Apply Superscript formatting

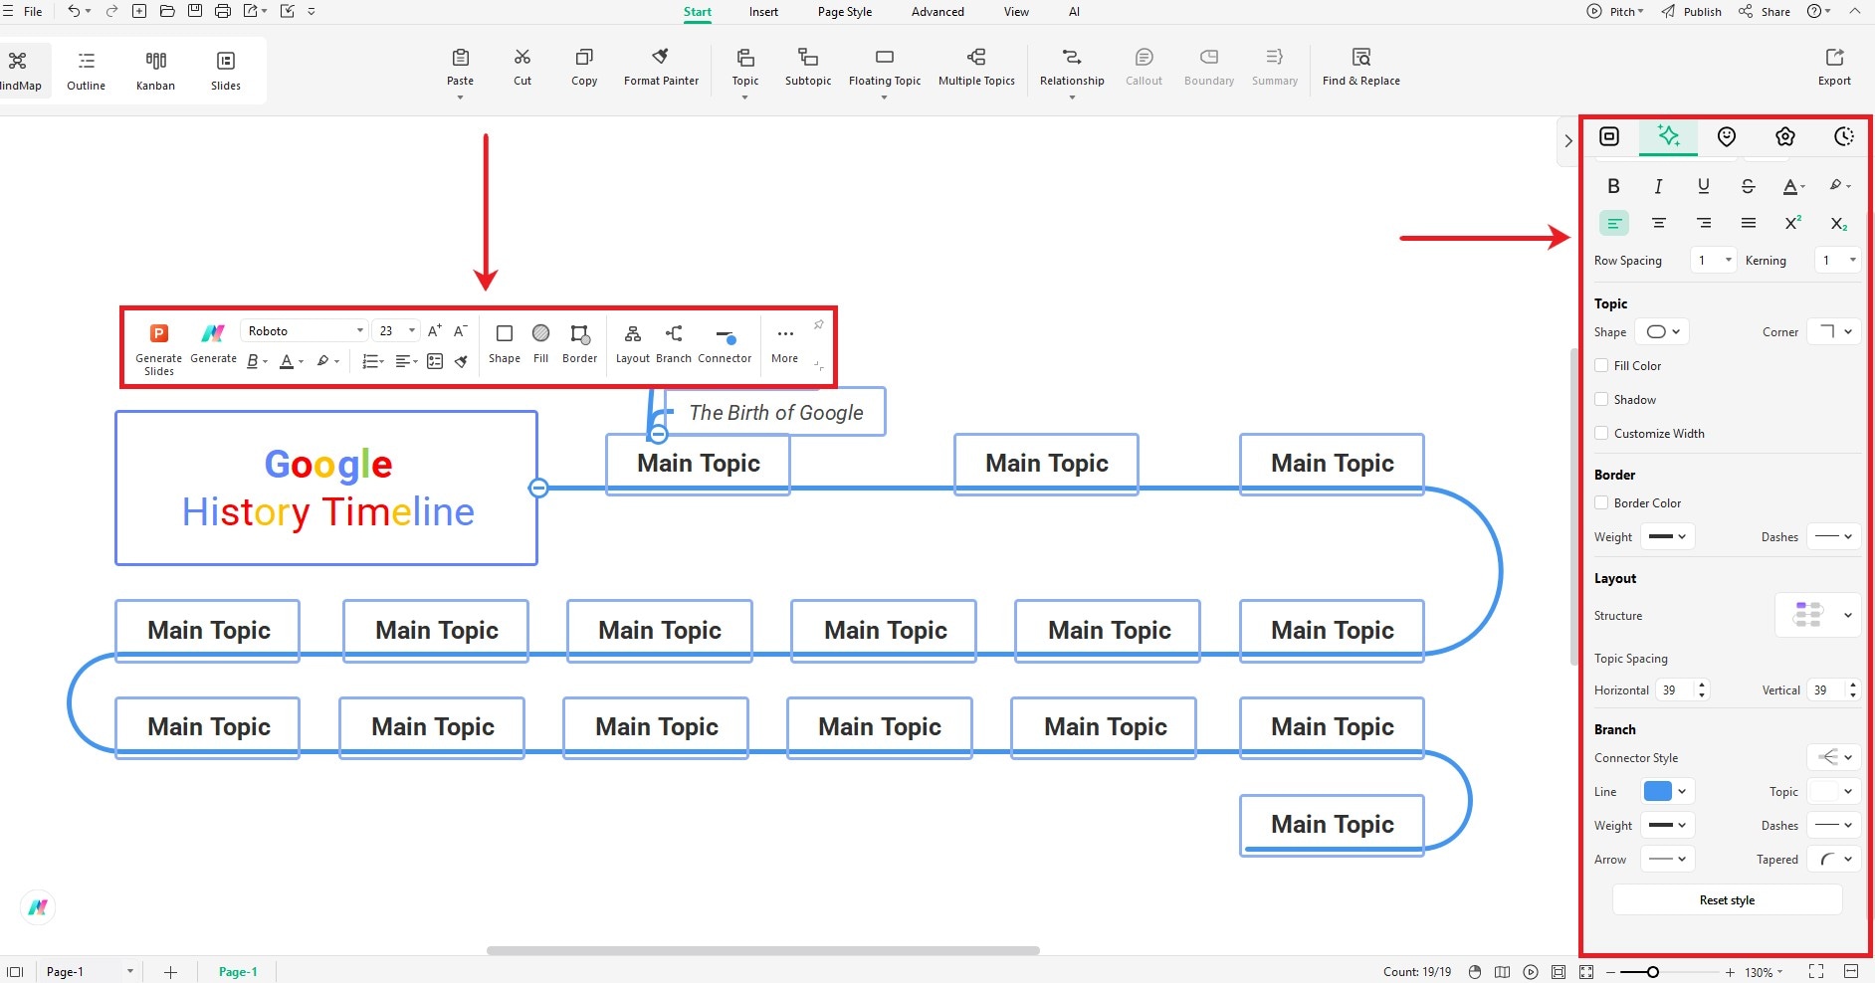pyautogui.click(x=1793, y=223)
